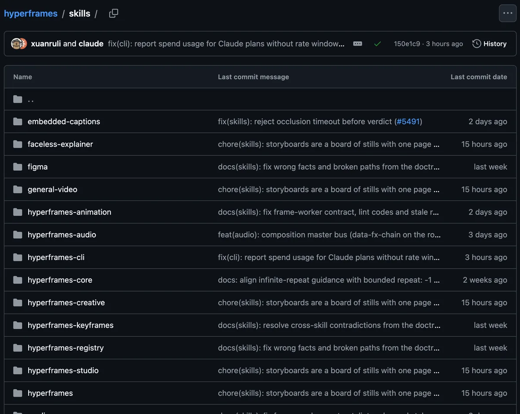Open commit hash 150e1c9
Image resolution: width=520 pixels, height=414 pixels.
[407, 44]
